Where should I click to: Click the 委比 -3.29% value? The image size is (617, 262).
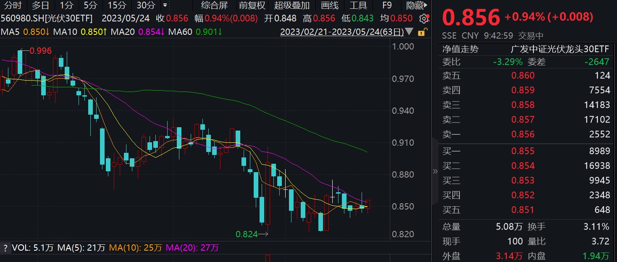click(x=508, y=62)
